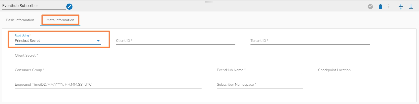Image resolution: width=419 pixels, height=104 pixels.
Task: Switch to the Basic Information tab
Action: click(20, 20)
